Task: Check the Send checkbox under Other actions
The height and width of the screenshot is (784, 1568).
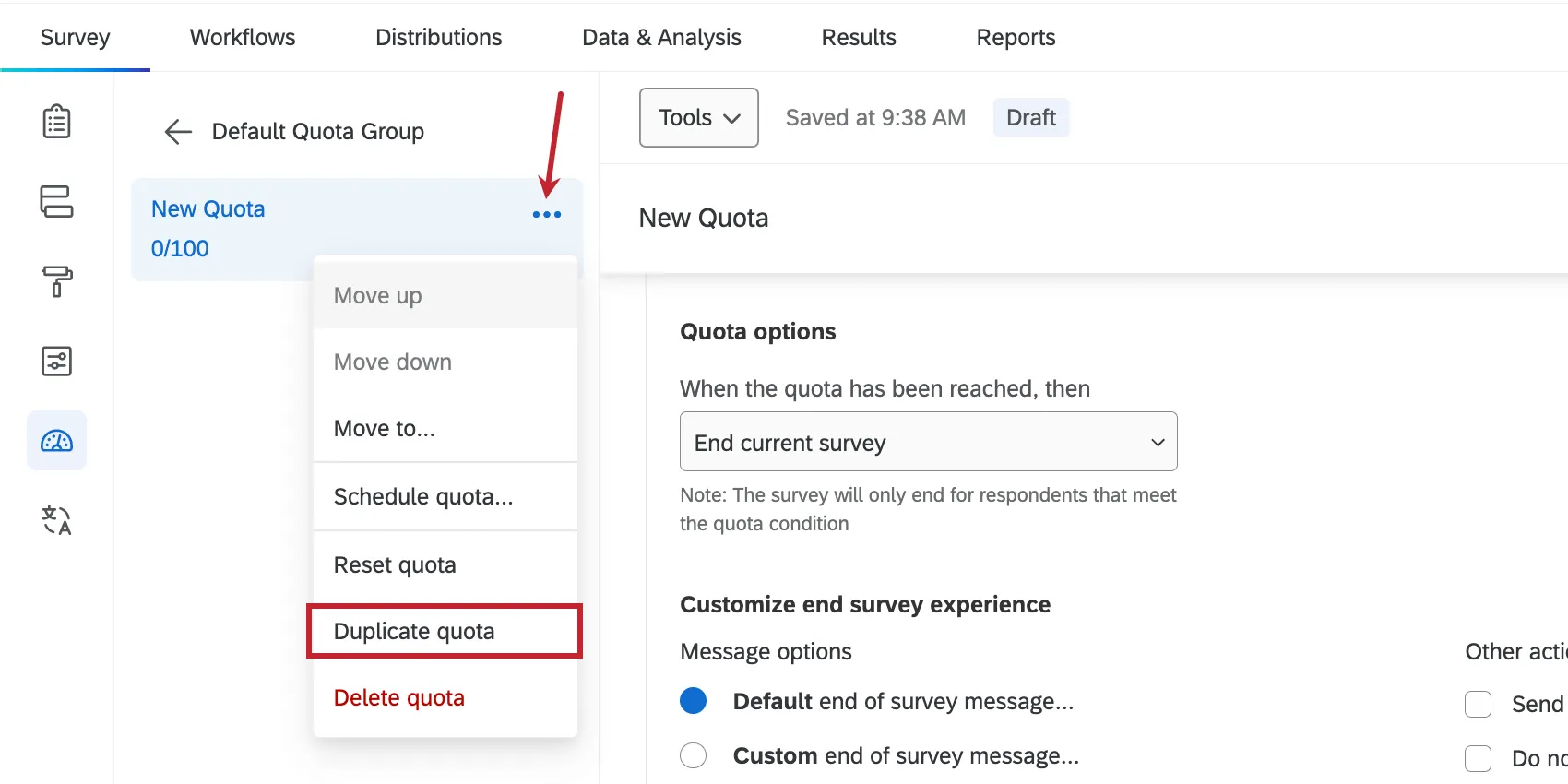Action: (1478, 704)
